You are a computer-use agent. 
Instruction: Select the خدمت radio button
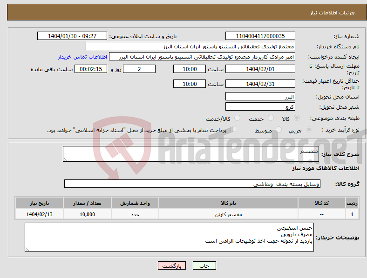[x=271, y=118]
